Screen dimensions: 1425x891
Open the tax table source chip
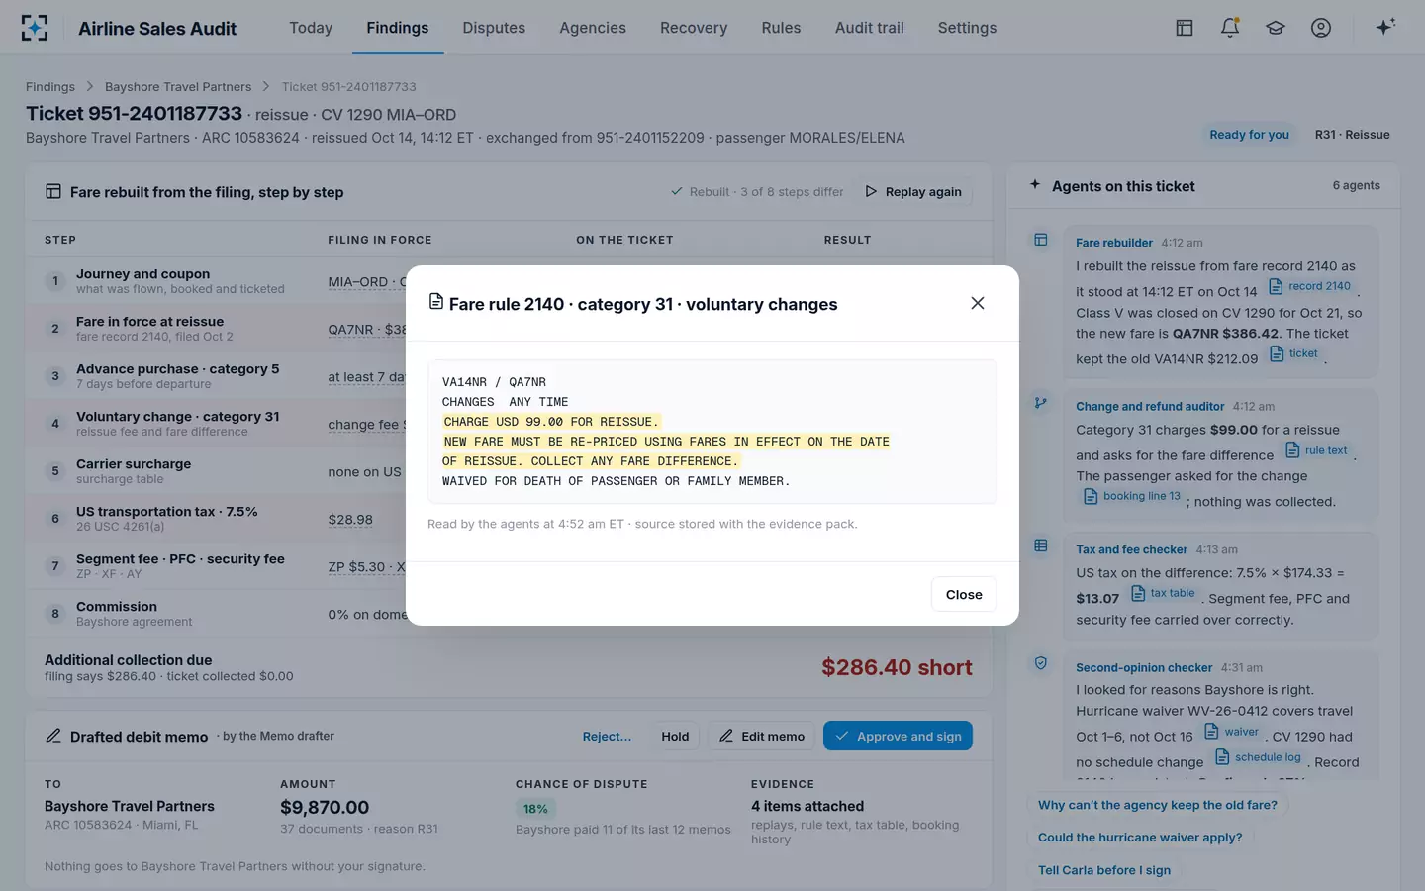[x=1163, y=593]
